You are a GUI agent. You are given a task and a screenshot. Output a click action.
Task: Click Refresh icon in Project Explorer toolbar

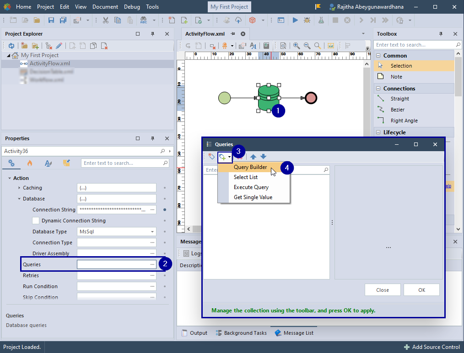(x=11, y=46)
